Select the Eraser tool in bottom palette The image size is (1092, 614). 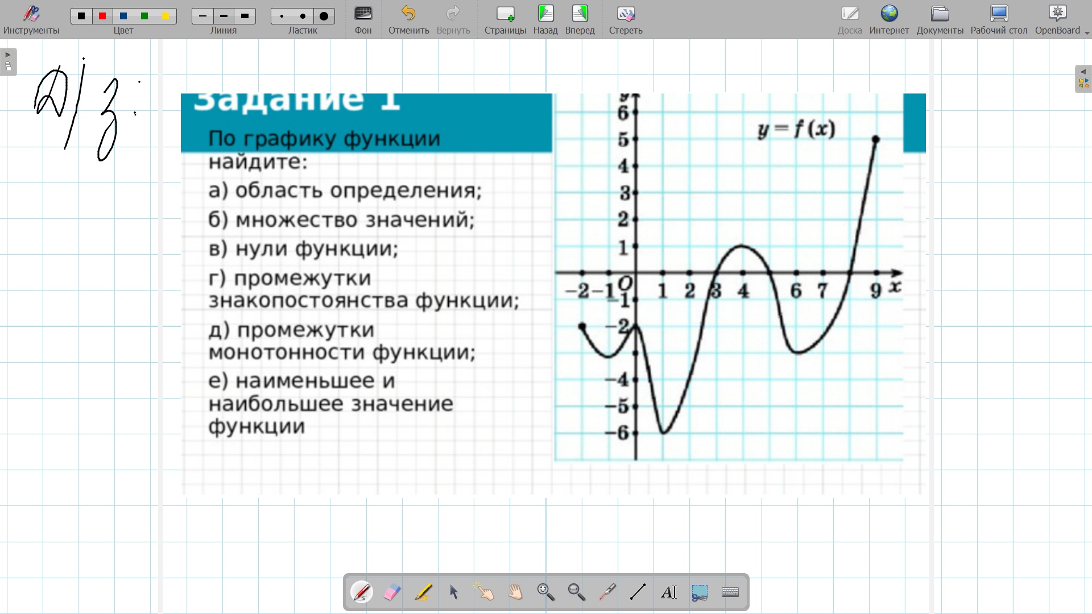point(392,592)
